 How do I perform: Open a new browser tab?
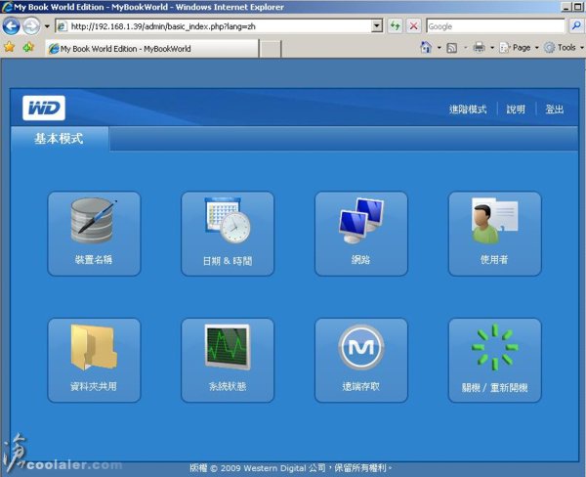270,49
